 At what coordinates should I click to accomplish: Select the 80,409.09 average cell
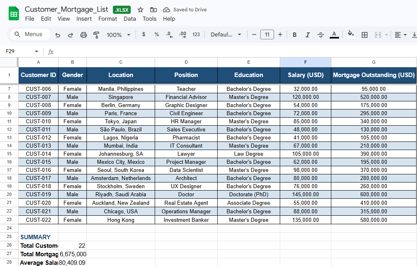(x=72, y=262)
